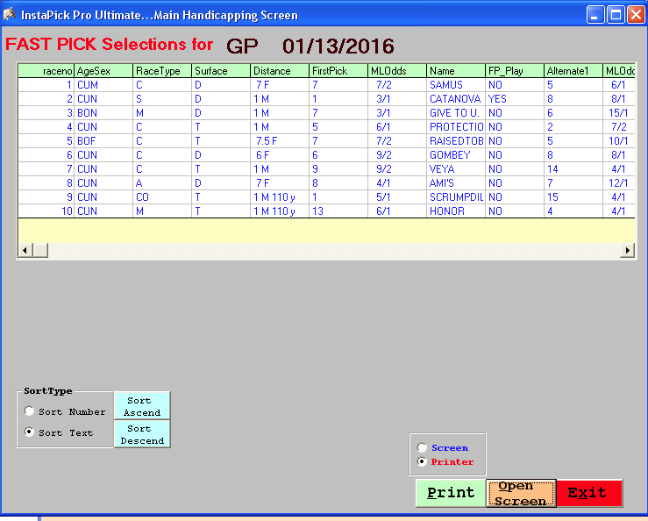Click the raceno column header
Screen dimensions: 648x521
pos(46,71)
